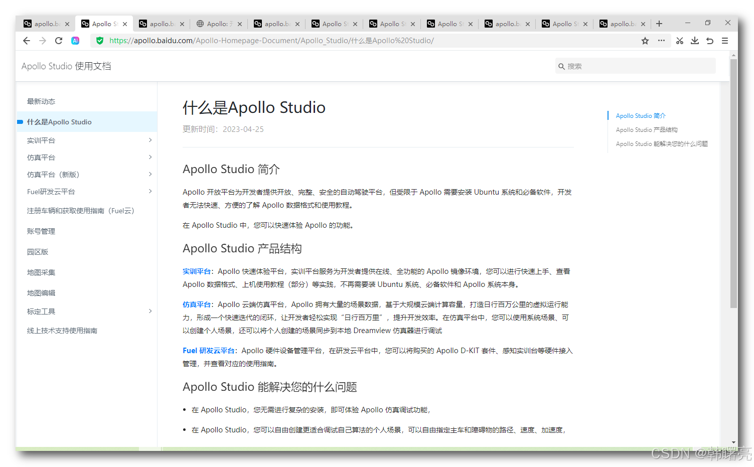Open the browser hamburger menu
The width and height of the screenshot is (754, 467).
coord(725,41)
